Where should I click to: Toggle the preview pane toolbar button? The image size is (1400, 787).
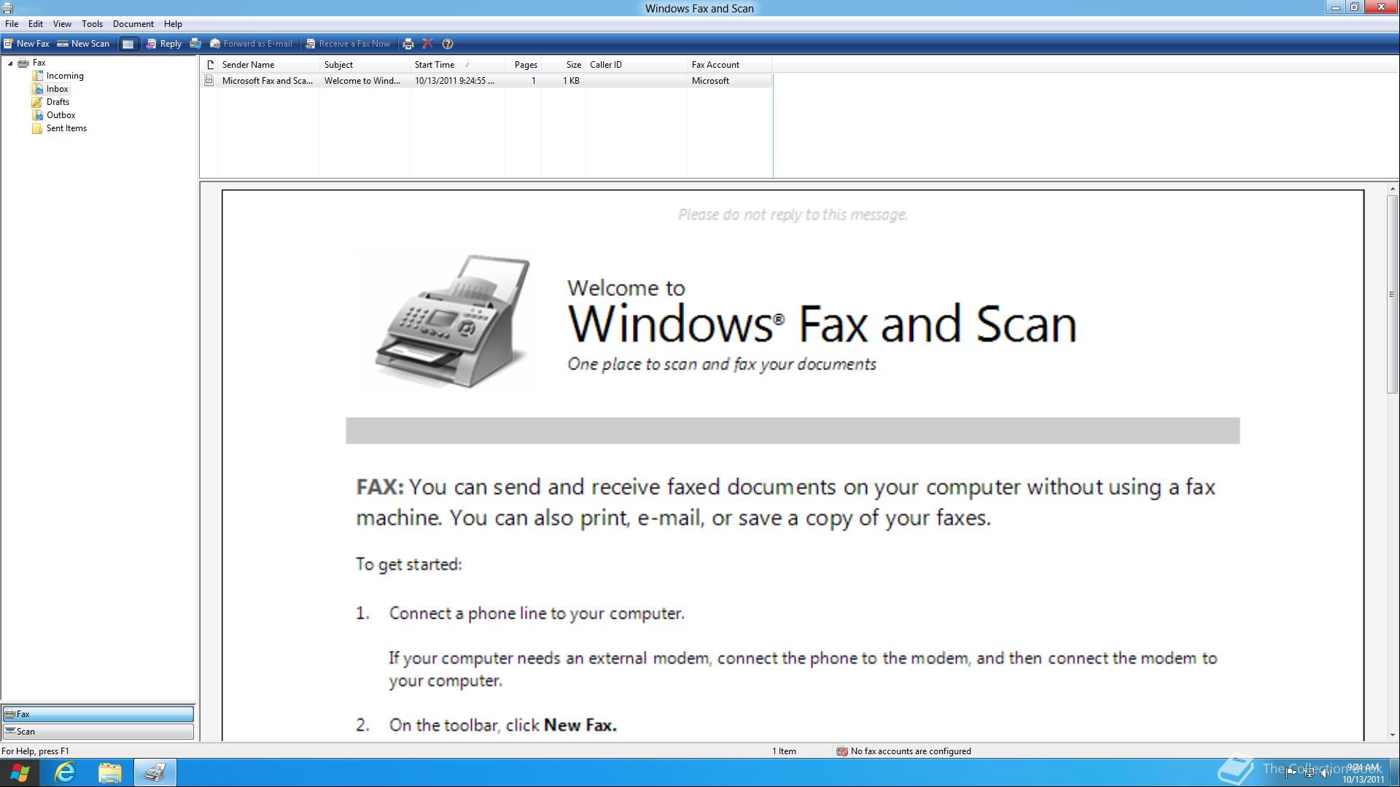128,44
